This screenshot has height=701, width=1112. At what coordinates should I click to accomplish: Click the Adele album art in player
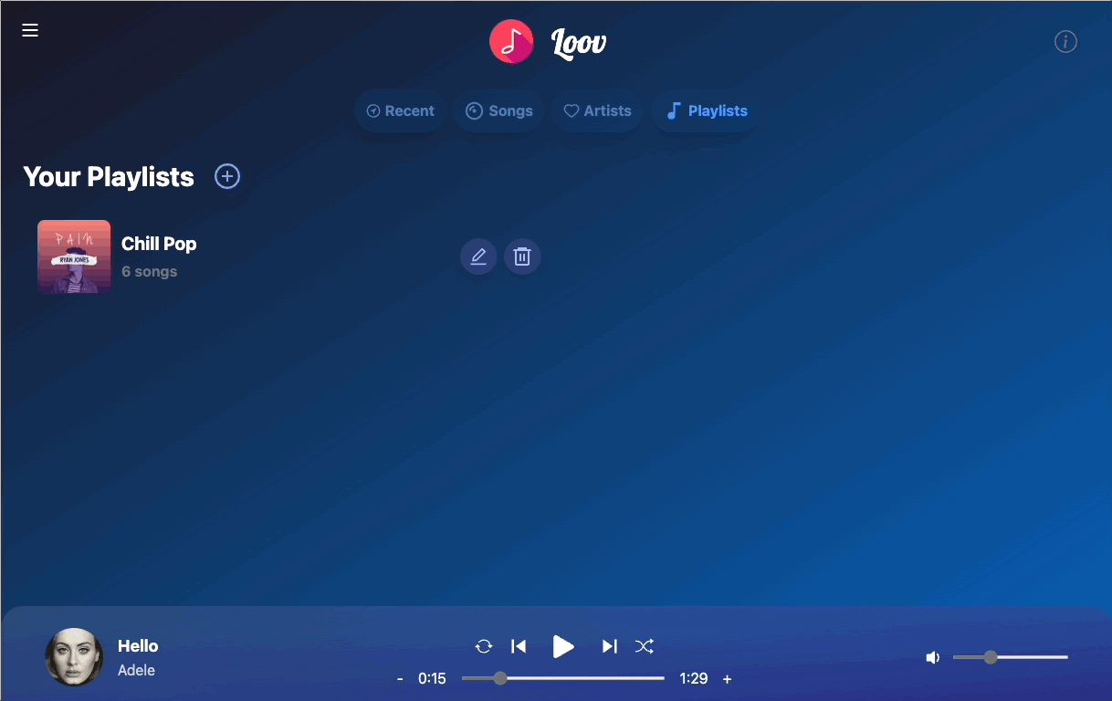tap(74, 657)
